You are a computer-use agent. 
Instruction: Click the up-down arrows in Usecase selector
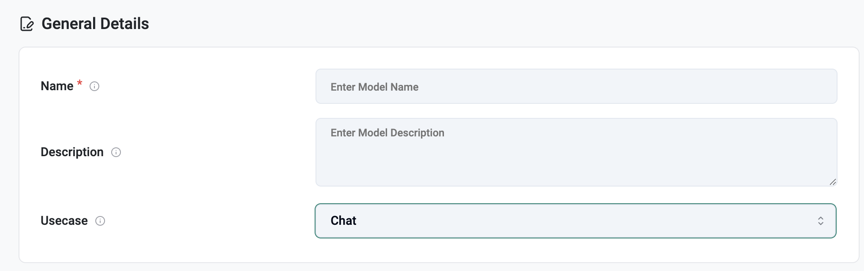820,221
